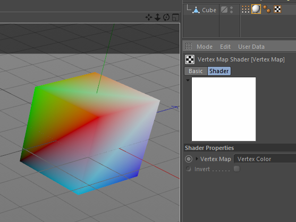Expand the Vertex Map parameter triangle
296x222 pixels.
[197, 158]
